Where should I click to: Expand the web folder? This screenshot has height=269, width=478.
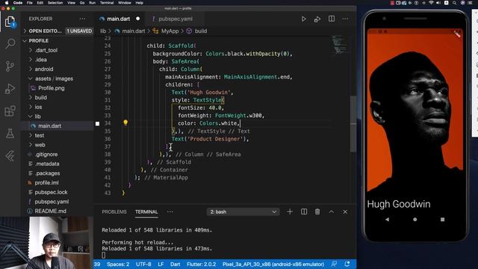(40, 145)
